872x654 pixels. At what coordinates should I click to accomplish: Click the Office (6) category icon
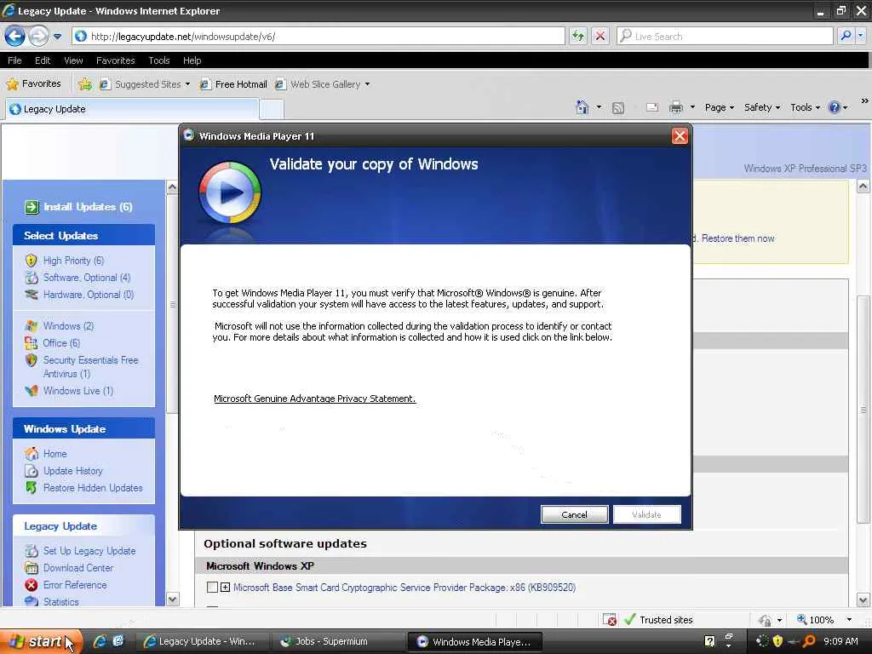(x=32, y=343)
